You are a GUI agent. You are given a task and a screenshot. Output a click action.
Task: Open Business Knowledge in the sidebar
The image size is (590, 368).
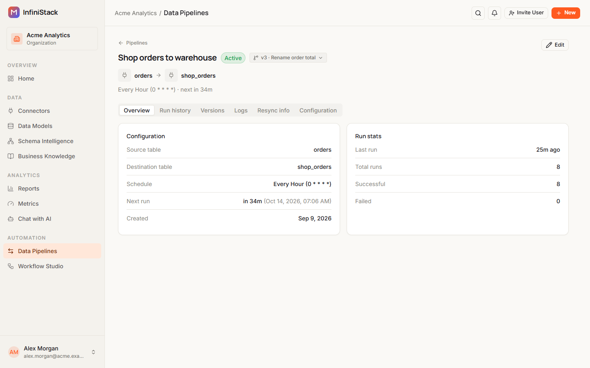[52, 156]
